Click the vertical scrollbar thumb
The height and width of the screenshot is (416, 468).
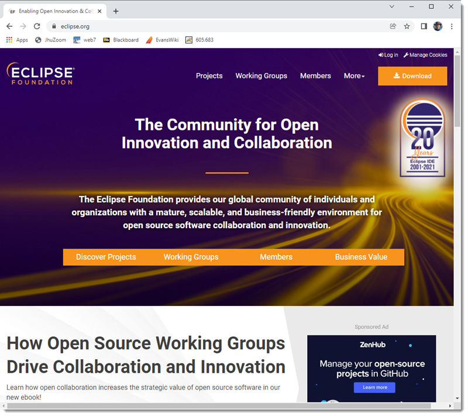pos(457,91)
